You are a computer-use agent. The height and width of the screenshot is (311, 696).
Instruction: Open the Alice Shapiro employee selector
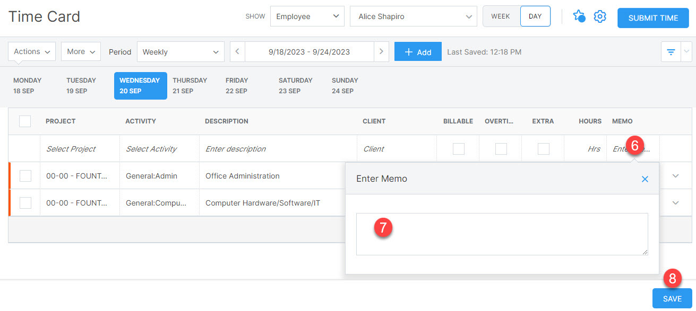[413, 16]
